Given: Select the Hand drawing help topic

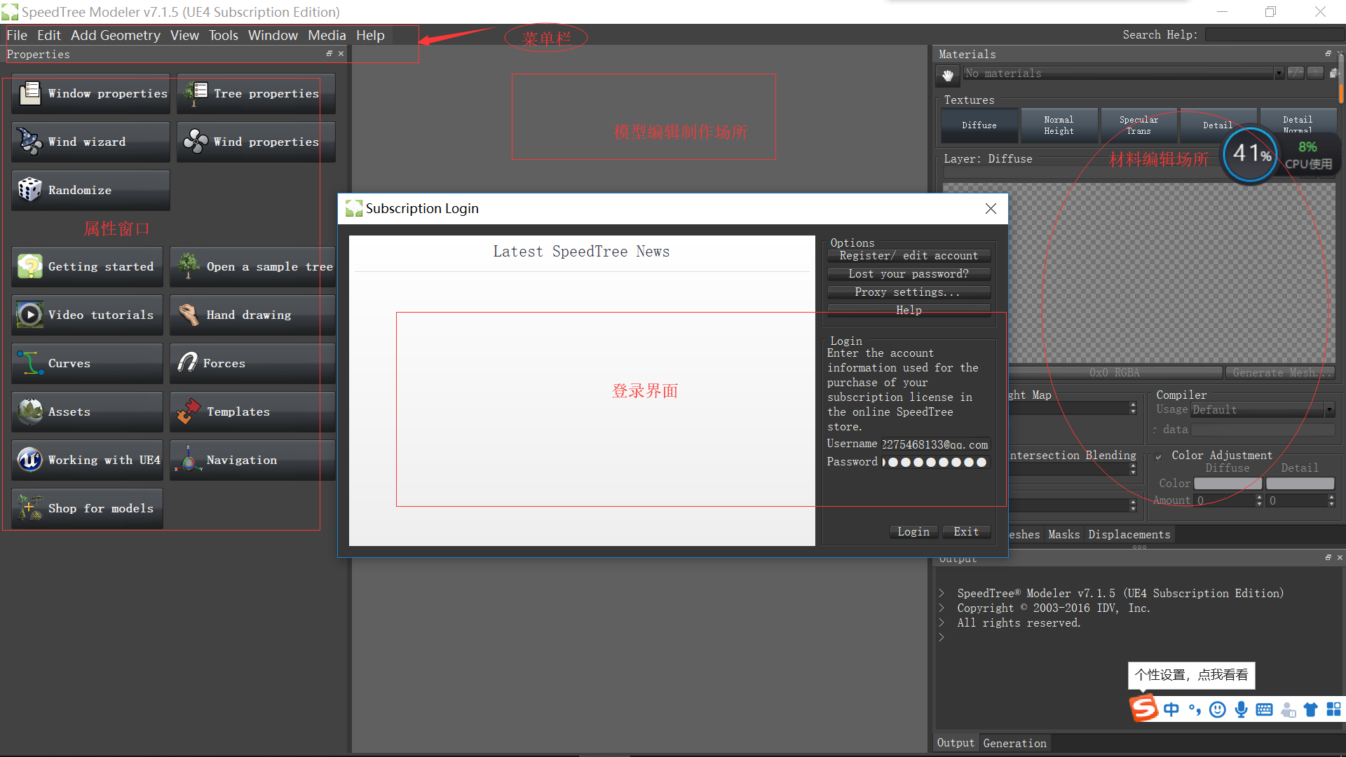Looking at the screenshot, I should [252, 315].
